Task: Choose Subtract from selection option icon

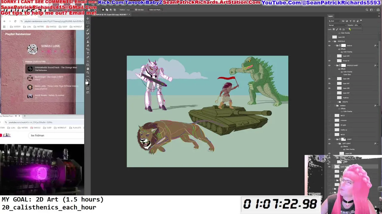Action: click(x=111, y=10)
